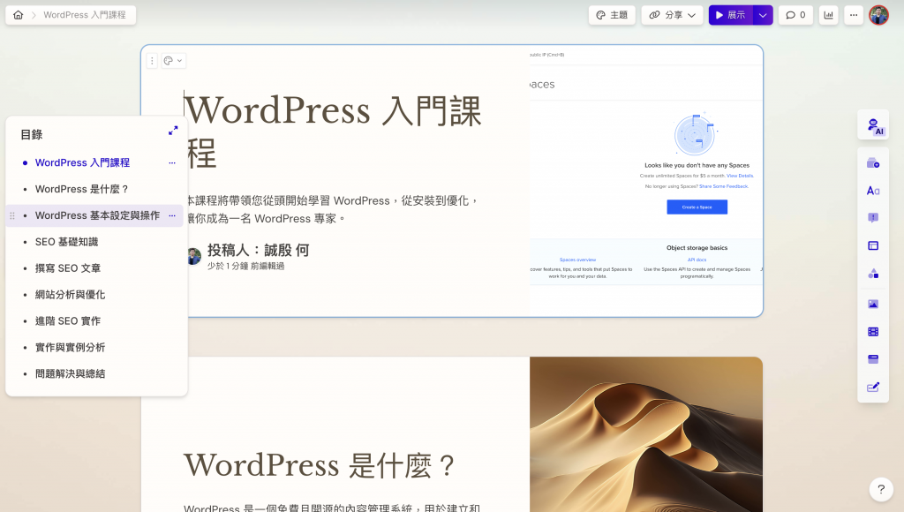The image size is (904, 512).
Task: Click the sand dune image on second card
Action: pos(645,434)
